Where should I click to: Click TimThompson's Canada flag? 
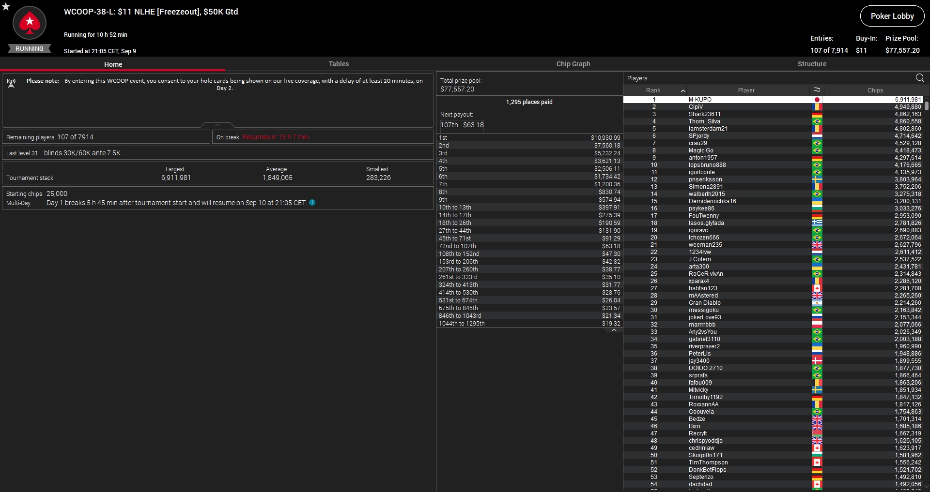(x=817, y=462)
